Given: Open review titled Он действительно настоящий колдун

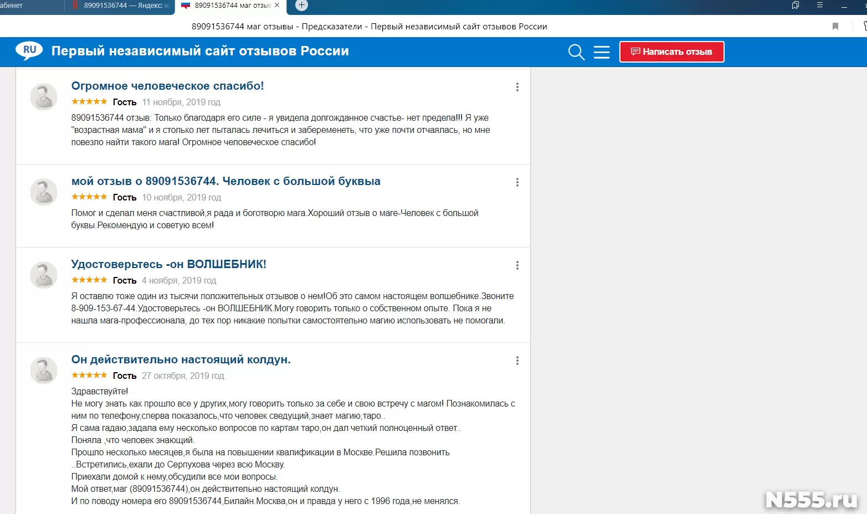Looking at the screenshot, I should (x=181, y=359).
